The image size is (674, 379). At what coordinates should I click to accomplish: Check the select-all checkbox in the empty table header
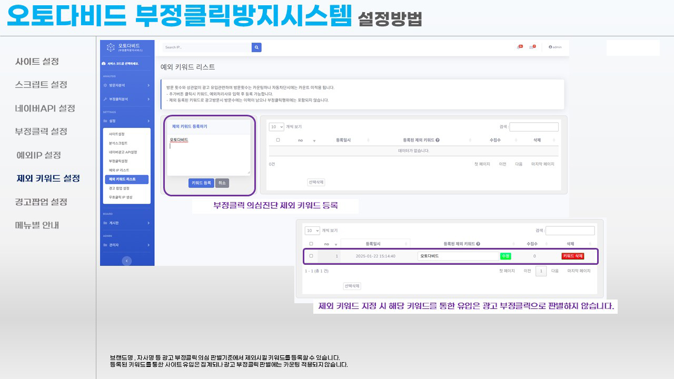278,141
